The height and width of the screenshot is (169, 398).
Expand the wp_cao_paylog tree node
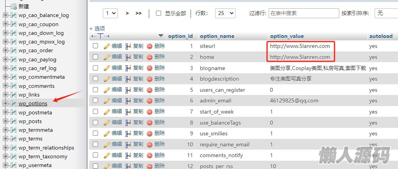click(x=5, y=59)
